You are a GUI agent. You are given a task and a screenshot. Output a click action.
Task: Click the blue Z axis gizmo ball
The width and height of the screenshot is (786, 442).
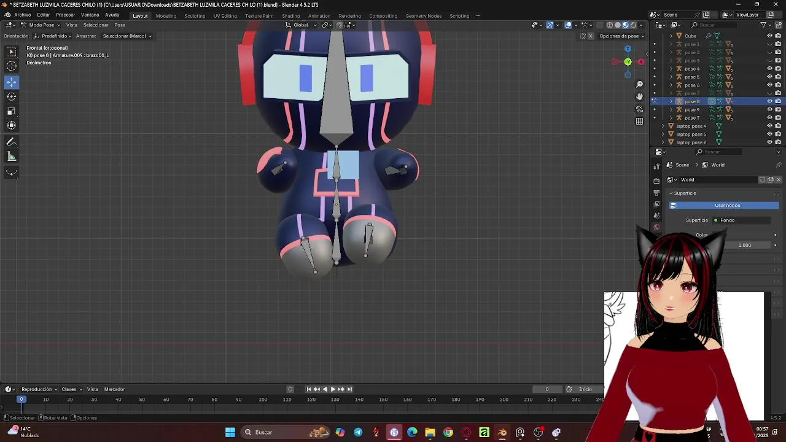[628, 49]
